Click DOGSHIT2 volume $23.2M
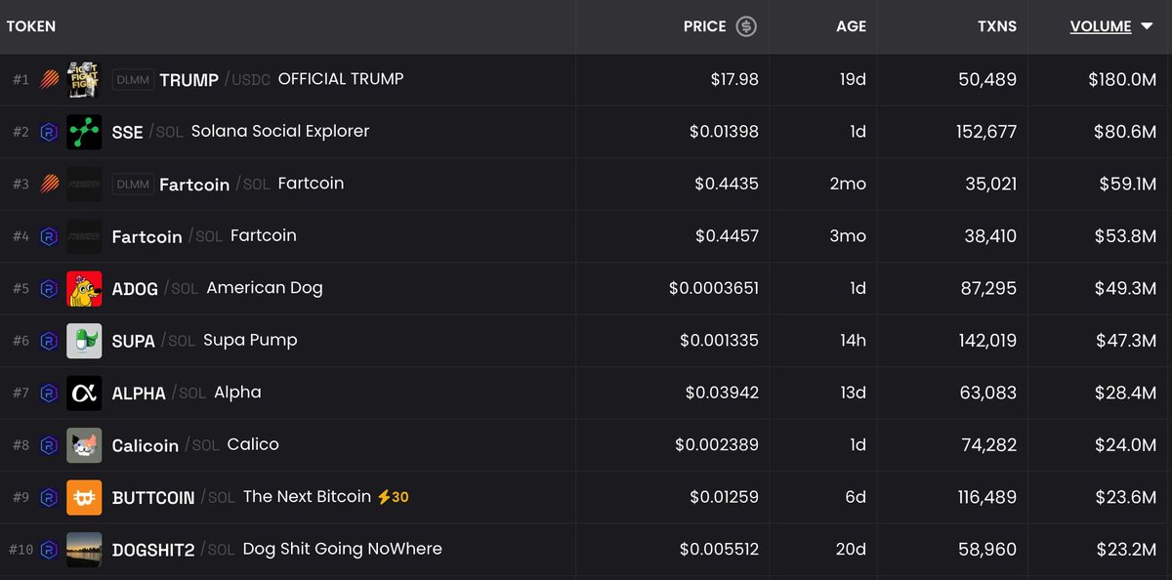 click(x=1126, y=550)
